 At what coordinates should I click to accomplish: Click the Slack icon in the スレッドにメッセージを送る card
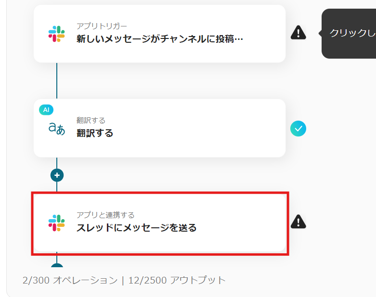tap(57, 223)
